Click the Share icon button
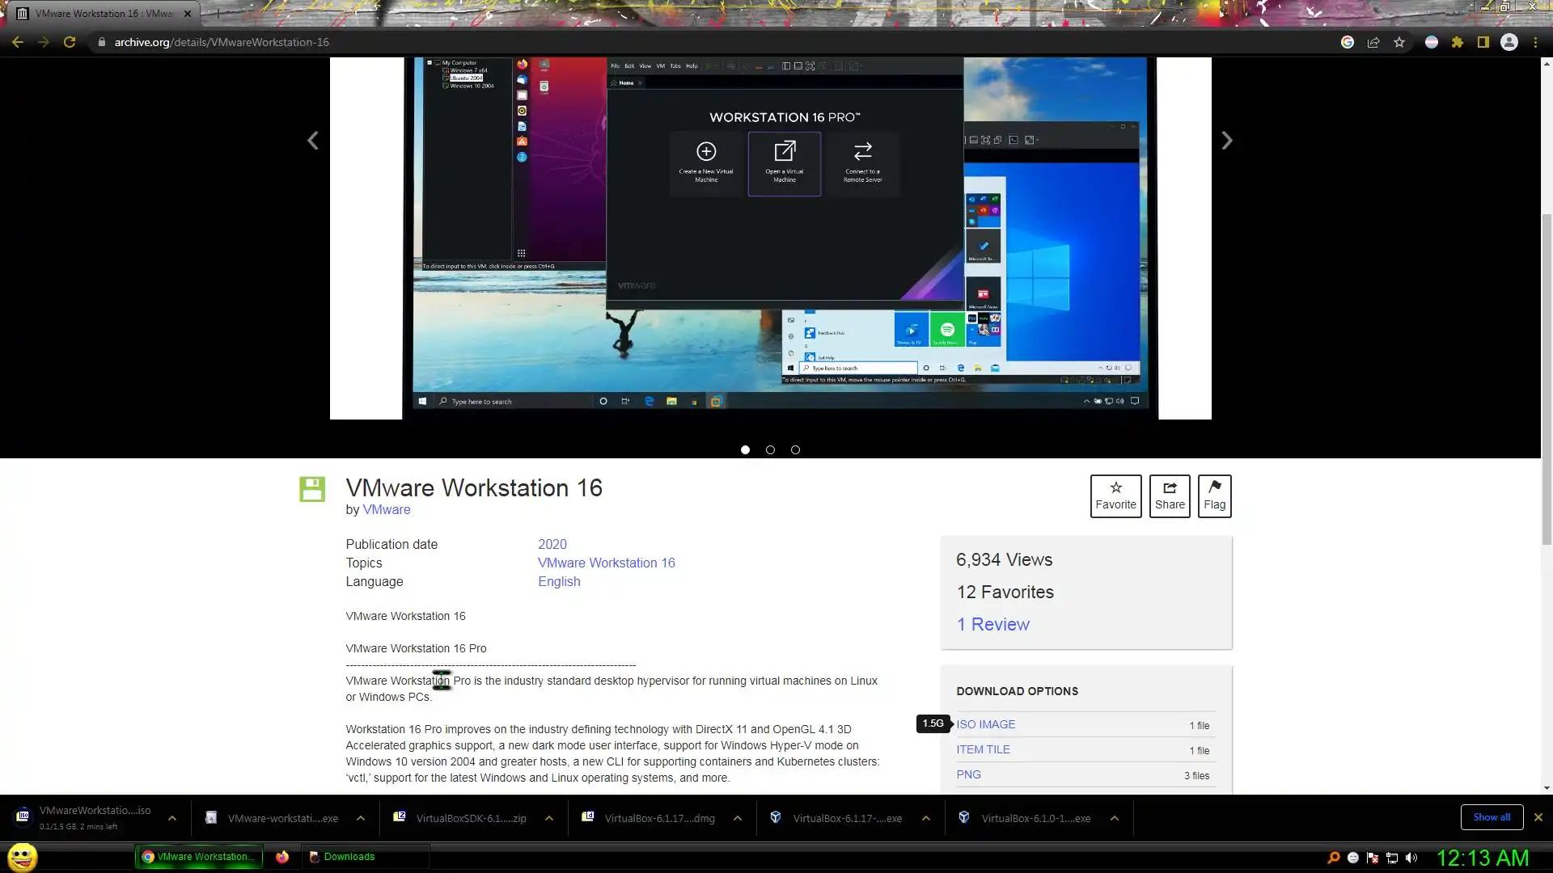The width and height of the screenshot is (1553, 873). (1169, 496)
